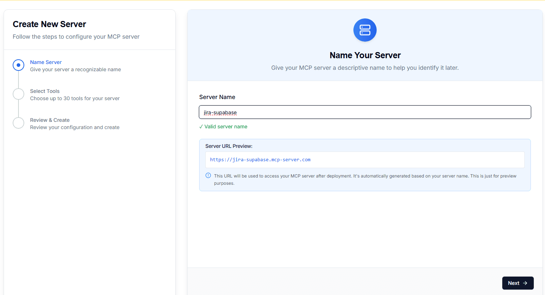This screenshot has height=295, width=545.
Task: Click 'Give your server a recognizable name' text
Action: 75,69
